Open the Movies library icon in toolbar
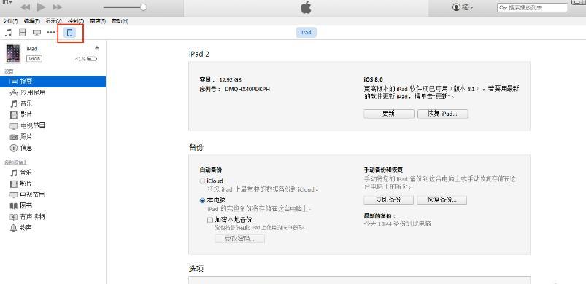Image resolution: width=586 pixels, height=284 pixels. 23,33
